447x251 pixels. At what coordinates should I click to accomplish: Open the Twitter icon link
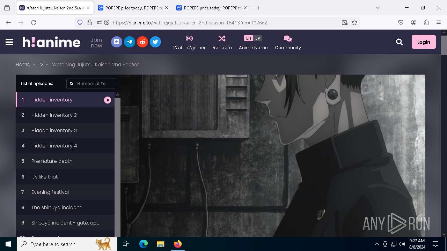pyautogui.click(x=155, y=42)
